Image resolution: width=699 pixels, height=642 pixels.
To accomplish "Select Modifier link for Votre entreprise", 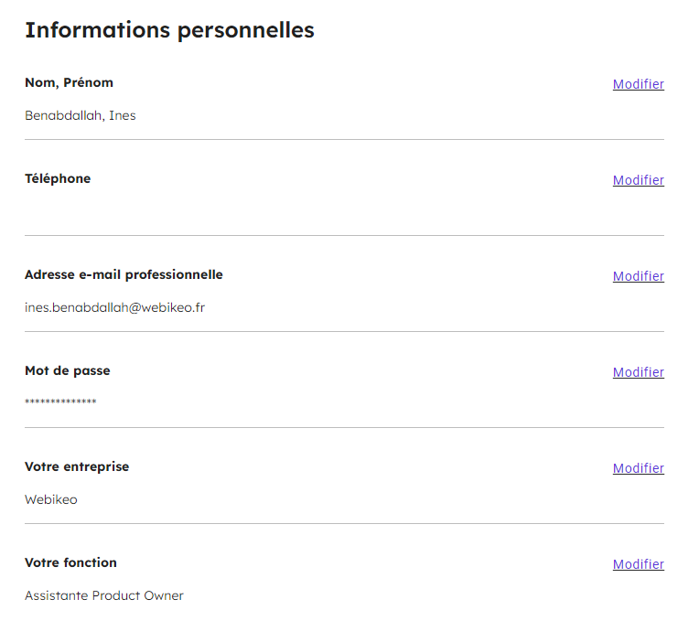I will click(638, 468).
